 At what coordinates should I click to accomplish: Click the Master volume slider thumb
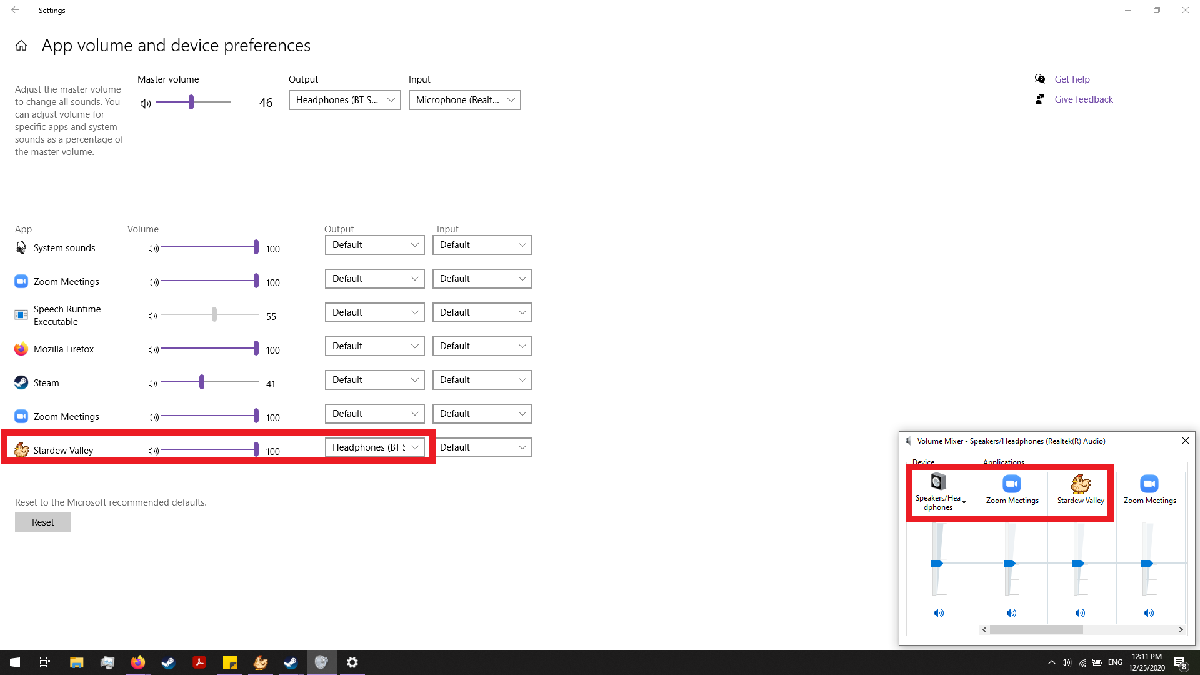pos(191,102)
